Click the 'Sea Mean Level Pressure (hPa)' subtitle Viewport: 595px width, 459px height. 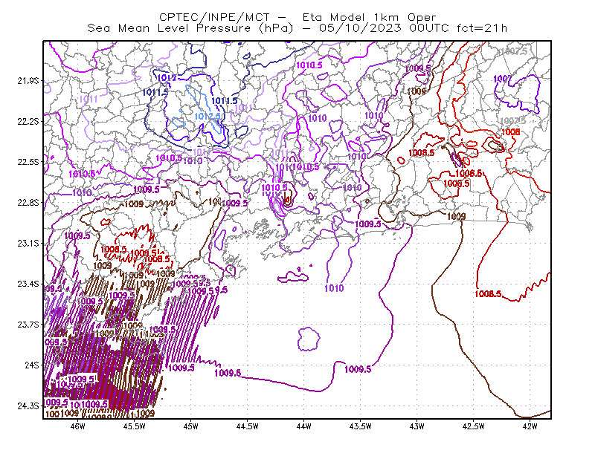[x=190, y=28]
